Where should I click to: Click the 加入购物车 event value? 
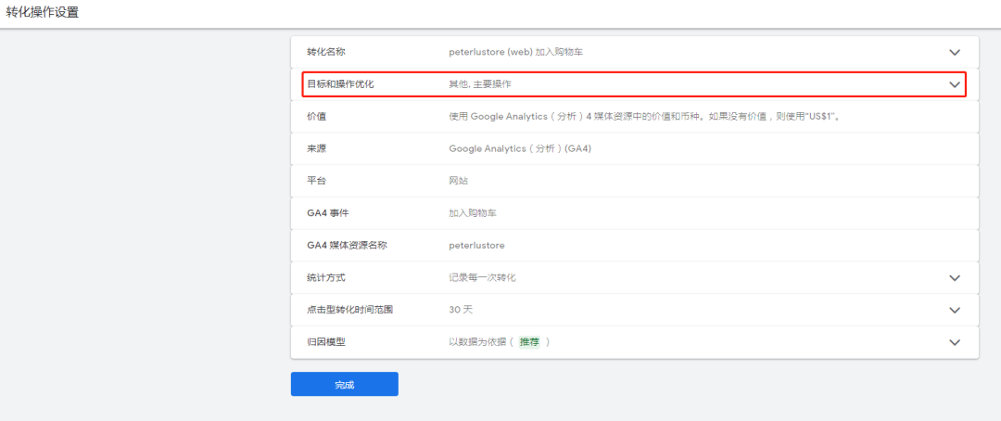coord(473,213)
